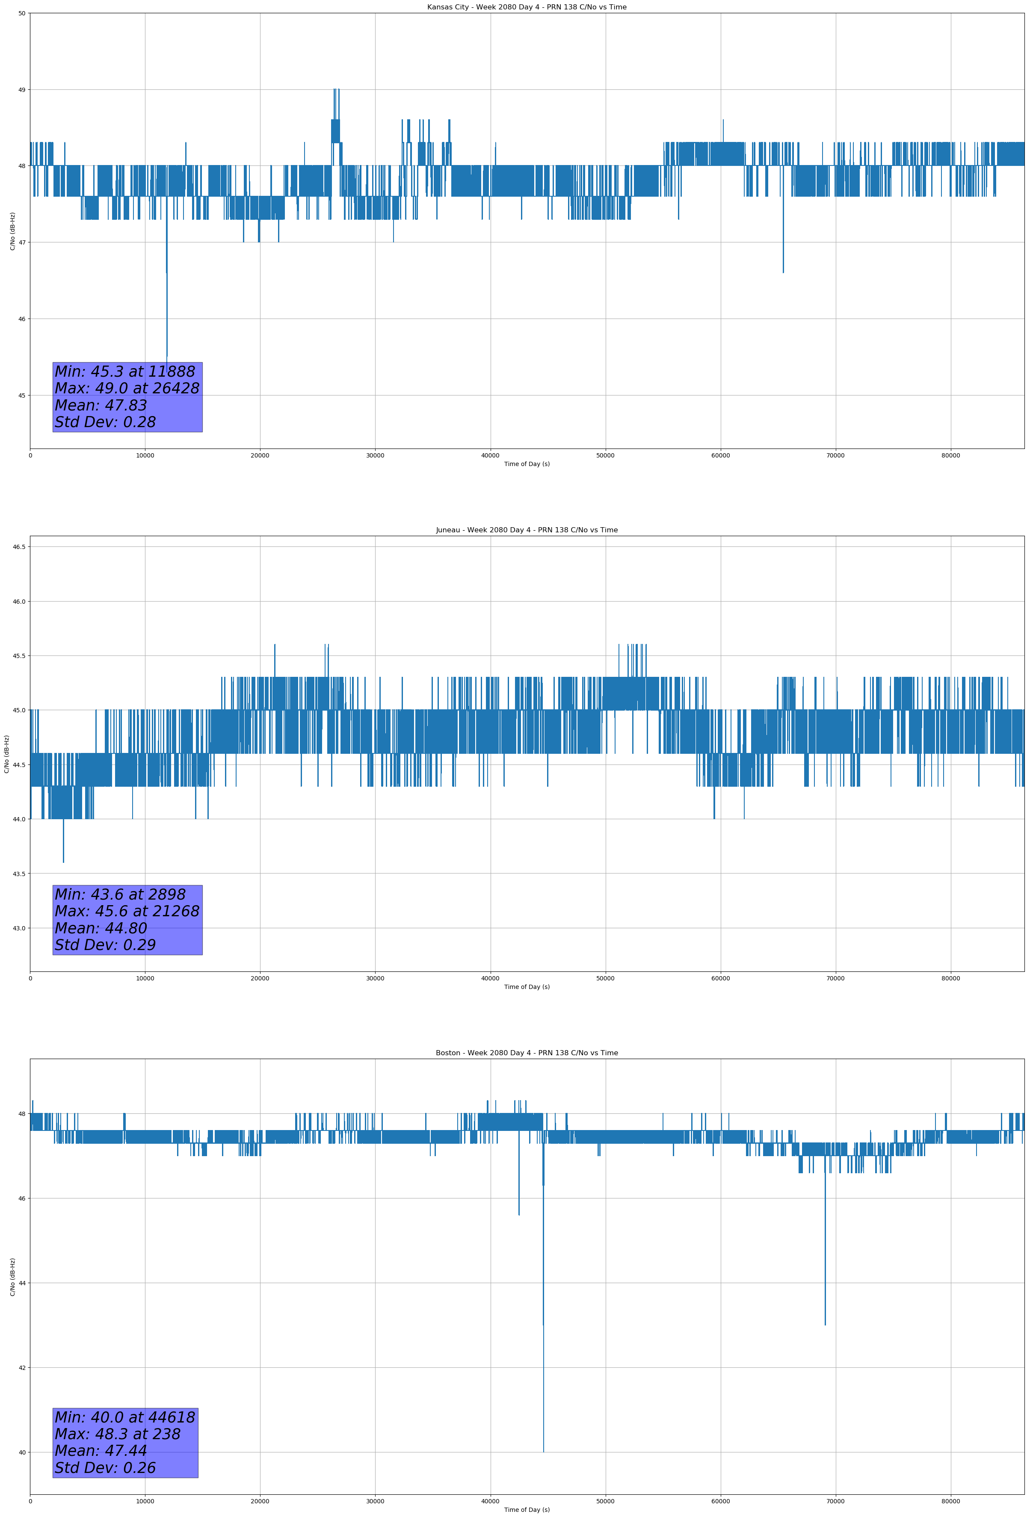The image size is (1030, 1517).
Task: Click 'Std Dev: 0.29' in Juneau box
Action: click(105, 945)
